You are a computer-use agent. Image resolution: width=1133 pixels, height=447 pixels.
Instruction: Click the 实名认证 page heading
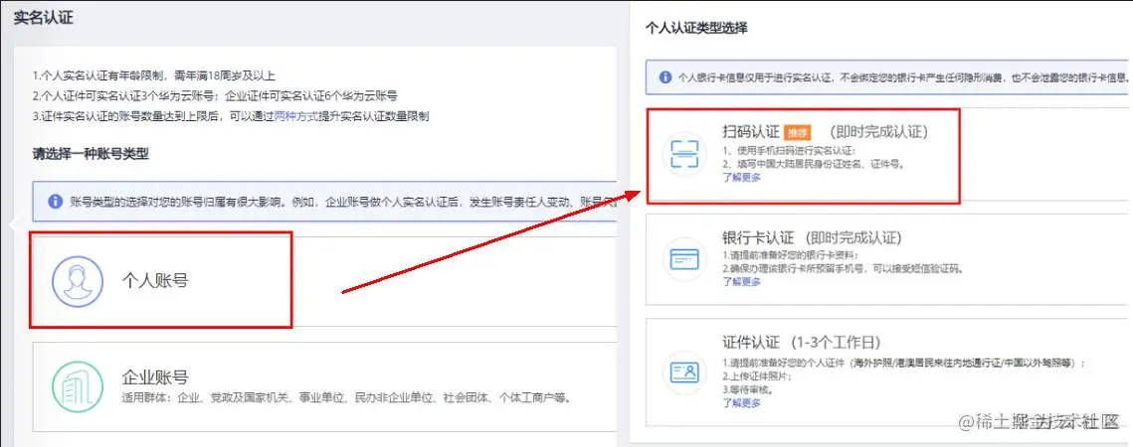tap(44, 19)
